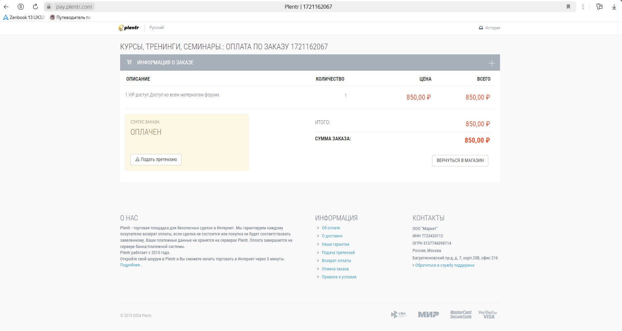Open the tabs collection icon

click(x=599, y=7)
